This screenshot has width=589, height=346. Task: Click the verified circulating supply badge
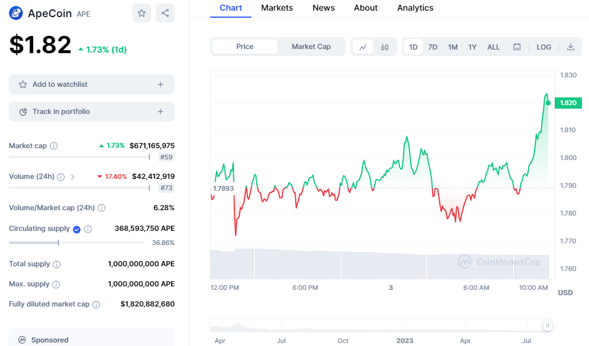(77, 229)
